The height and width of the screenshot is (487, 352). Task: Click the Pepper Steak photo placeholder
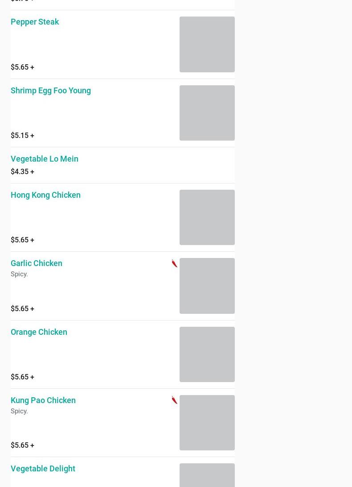click(207, 44)
